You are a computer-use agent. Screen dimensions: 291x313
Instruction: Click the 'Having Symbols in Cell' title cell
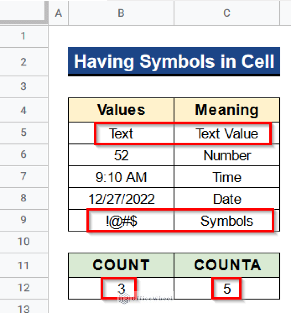(174, 61)
